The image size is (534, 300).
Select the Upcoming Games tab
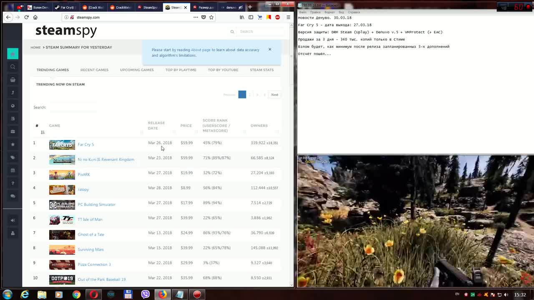137,70
